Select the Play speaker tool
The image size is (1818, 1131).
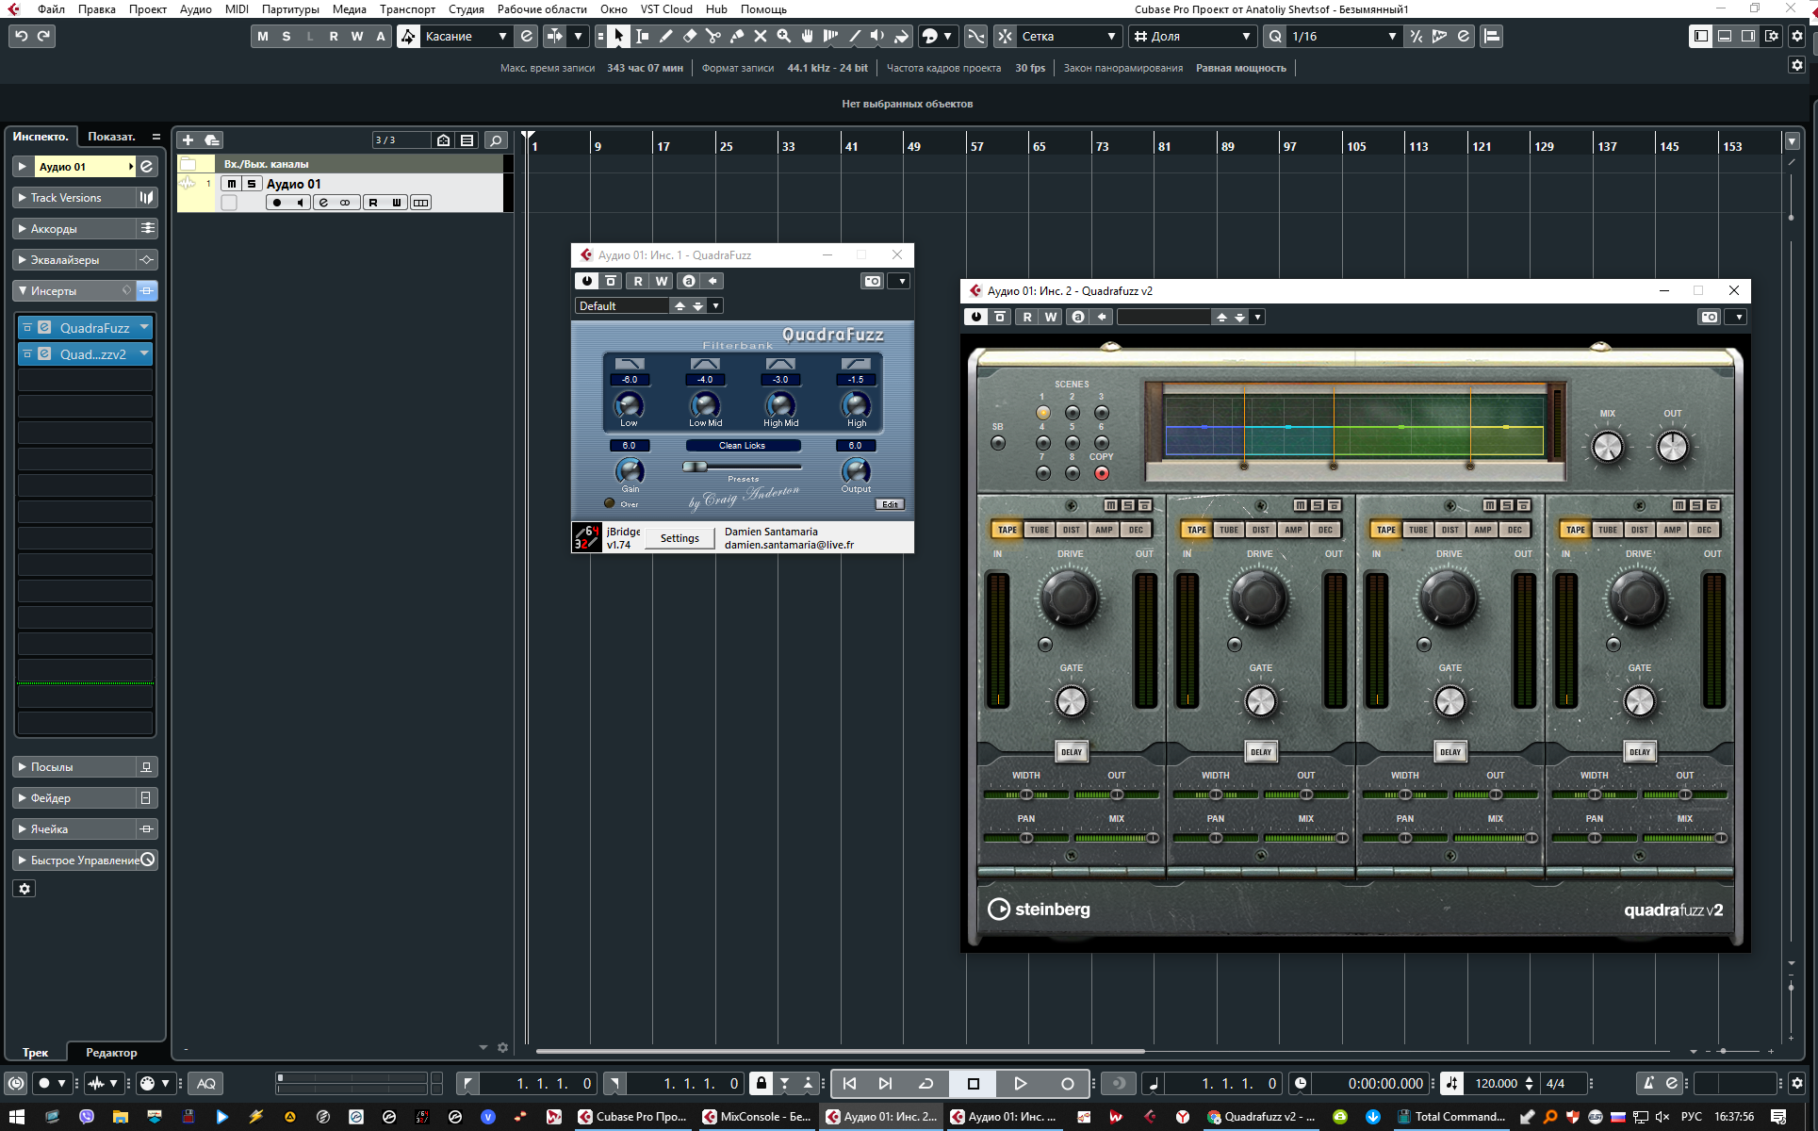[878, 36]
